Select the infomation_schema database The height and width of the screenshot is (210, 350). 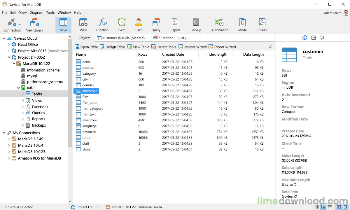pyautogui.click(x=43, y=70)
